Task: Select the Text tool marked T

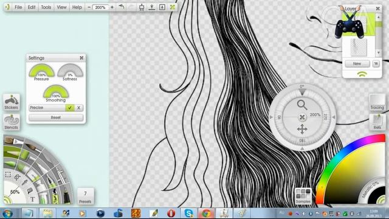Action: coord(32,199)
